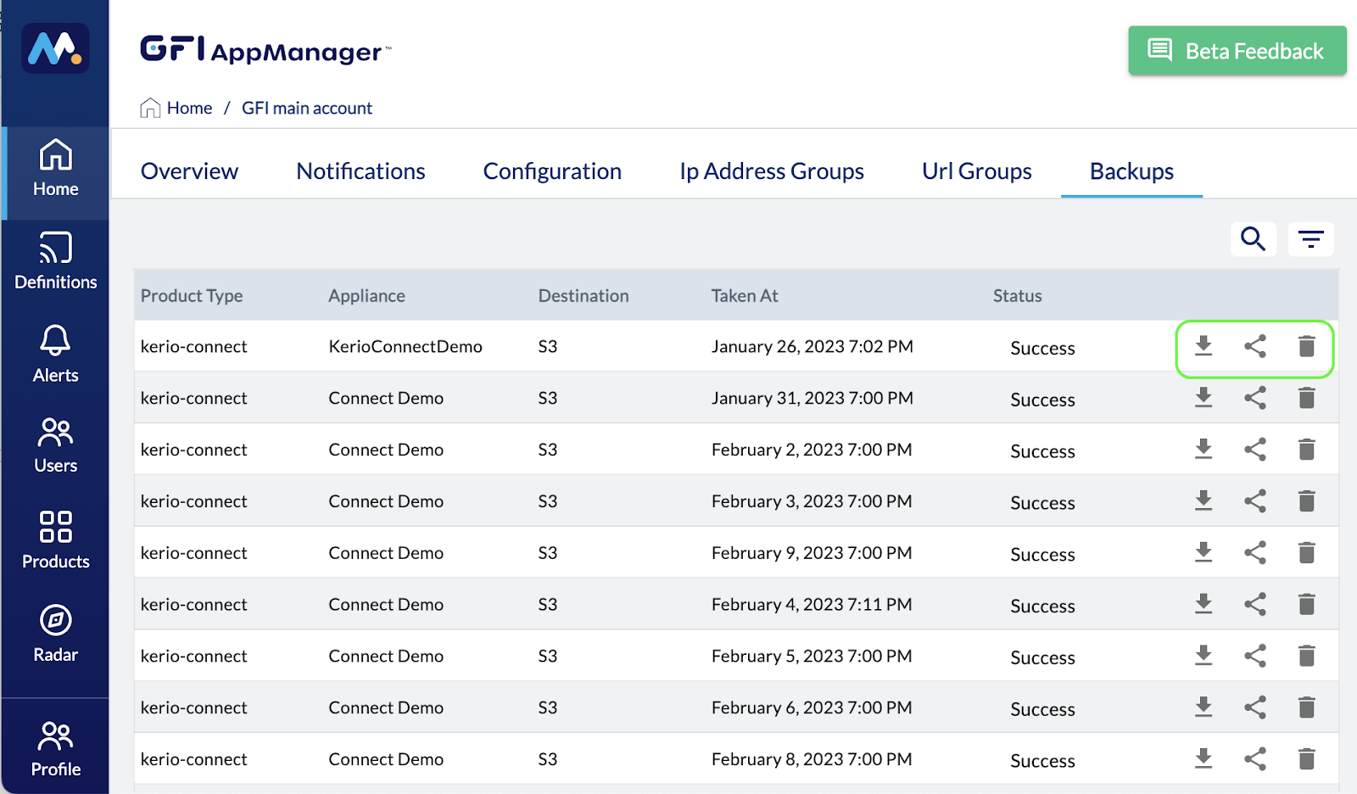This screenshot has height=794, width=1357.
Task: Download the February 9, 2023 backup
Action: click(x=1203, y=553)
